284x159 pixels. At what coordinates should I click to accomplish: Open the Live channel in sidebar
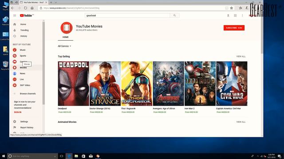(22, 79)
